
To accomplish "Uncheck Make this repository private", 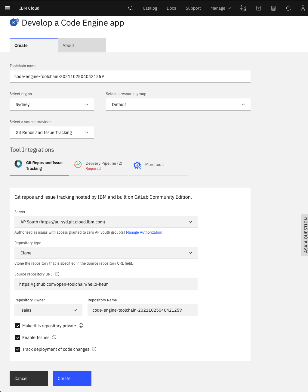I will tap(18, 326).
